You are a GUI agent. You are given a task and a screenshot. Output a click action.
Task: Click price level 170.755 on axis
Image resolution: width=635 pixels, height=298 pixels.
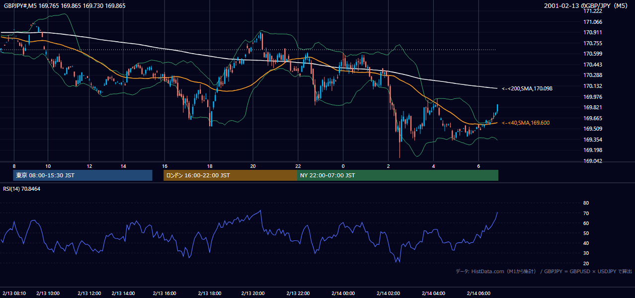(x=593, y=43)
